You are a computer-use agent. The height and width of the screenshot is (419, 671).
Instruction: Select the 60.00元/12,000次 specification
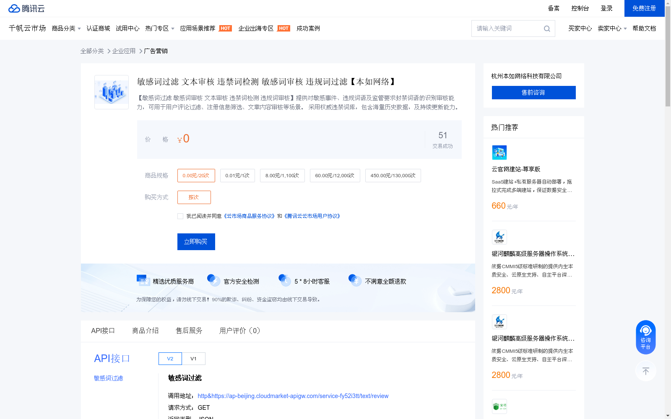point(335,176)
